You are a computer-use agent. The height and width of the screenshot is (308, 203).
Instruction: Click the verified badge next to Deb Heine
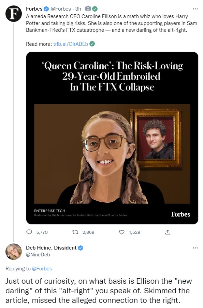(81, 248)
